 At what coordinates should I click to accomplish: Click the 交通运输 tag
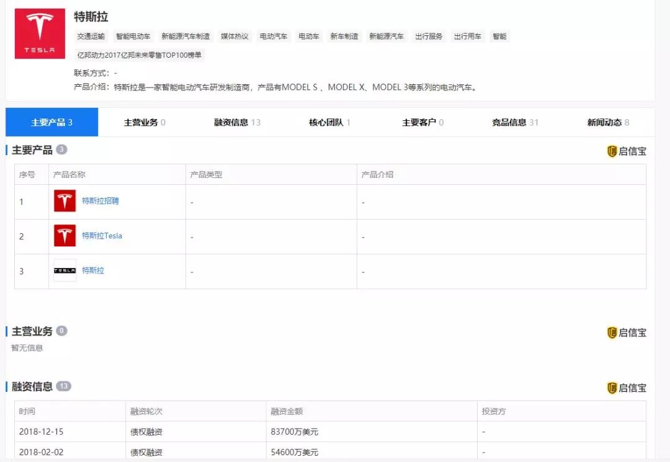point(91,37)
